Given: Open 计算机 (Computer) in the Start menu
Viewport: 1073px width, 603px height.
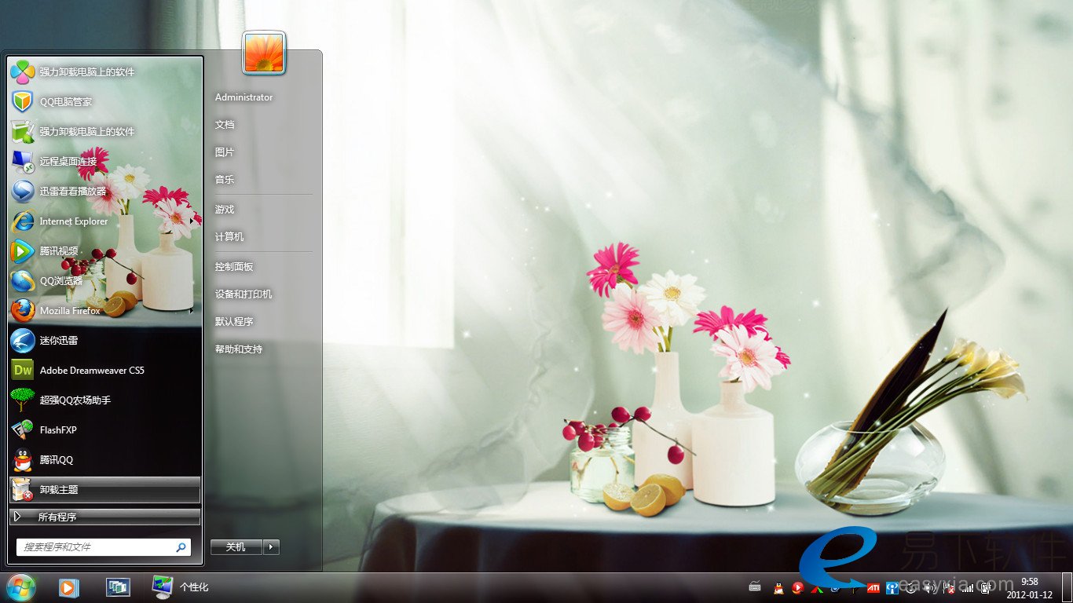Looking at the screenshot, I should pos(229,237).
